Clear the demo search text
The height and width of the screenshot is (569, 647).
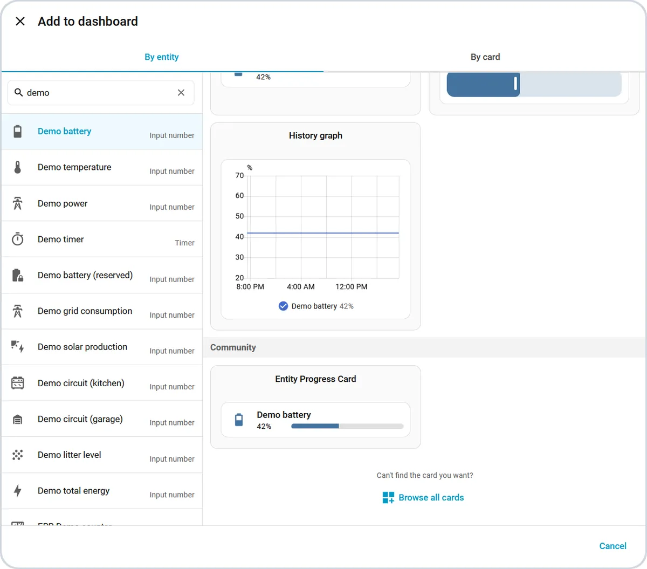pyautogui.click(x=181, y=93)
